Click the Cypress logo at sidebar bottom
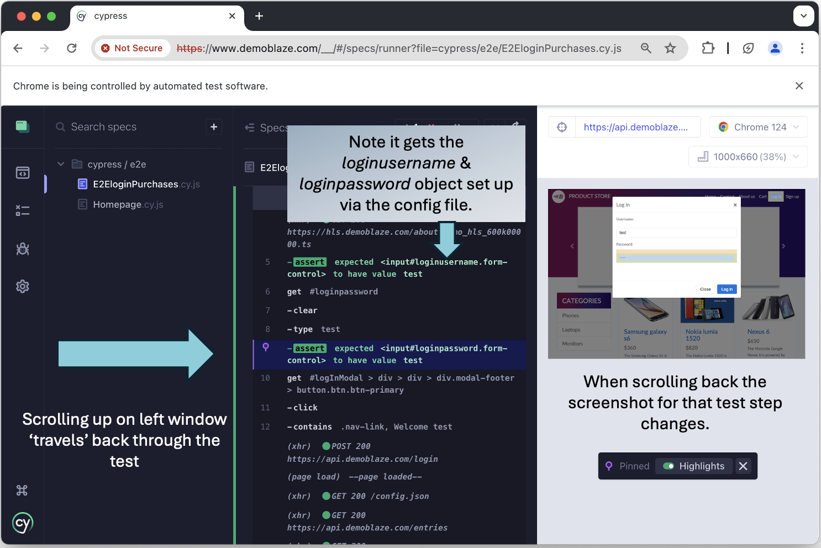The height and width of the screenshot is (548, 821). 23,523
